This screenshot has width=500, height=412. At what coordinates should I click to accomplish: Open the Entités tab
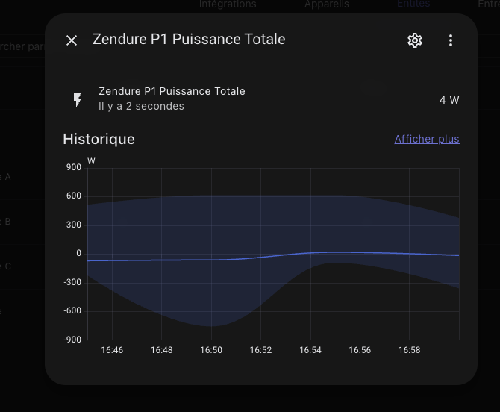tap(413, 4)
